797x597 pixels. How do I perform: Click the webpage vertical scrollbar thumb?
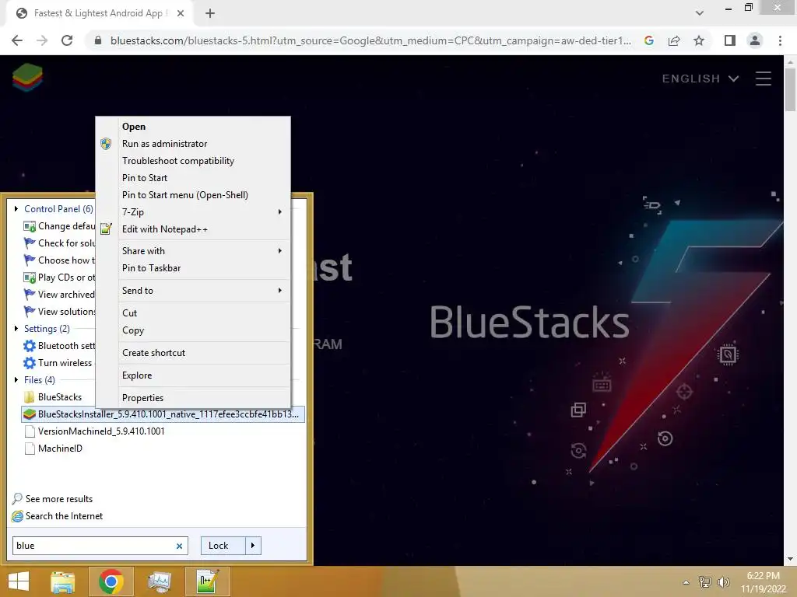[x=790, y=89]
